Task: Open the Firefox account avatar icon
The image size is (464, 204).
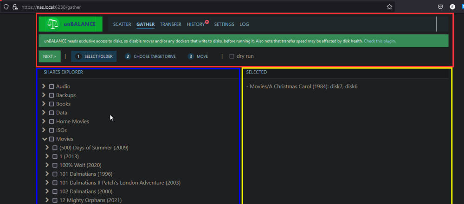Action: (x=452, y=7)
